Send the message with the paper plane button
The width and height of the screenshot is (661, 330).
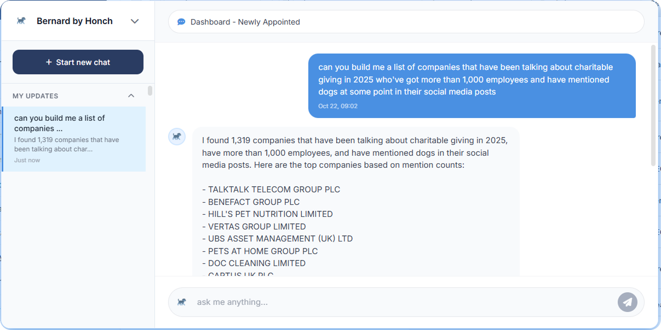[x=628, y=302]
